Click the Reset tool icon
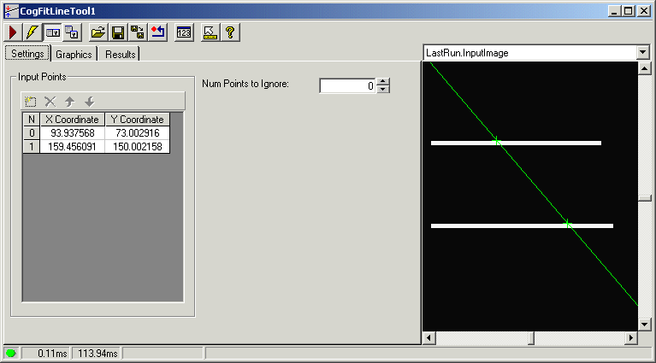The image size is (656, 363). (x=157, y=32)
